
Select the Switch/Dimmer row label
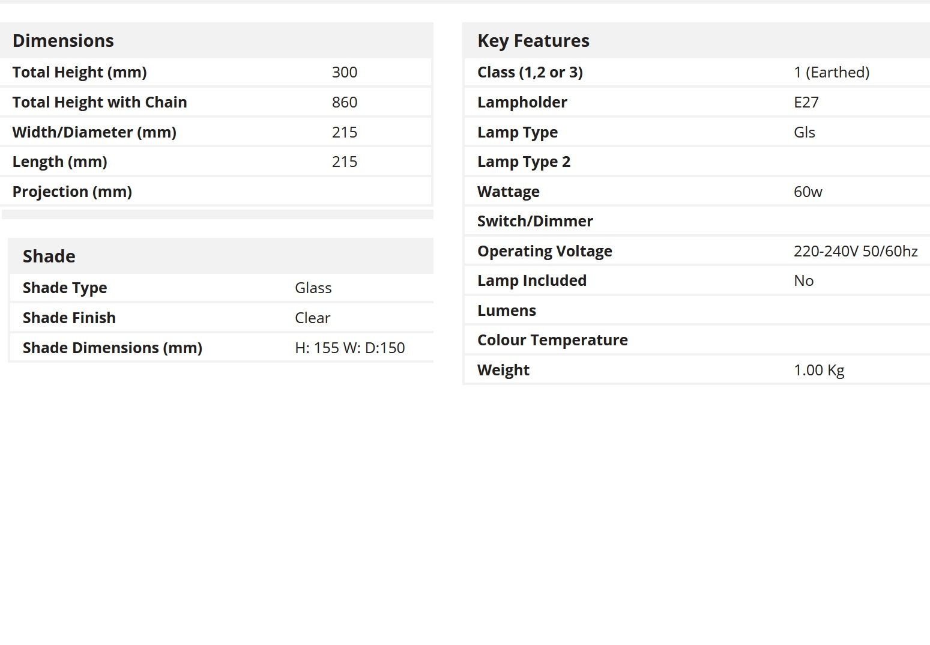pyautogui.click(x=535, y=221)
